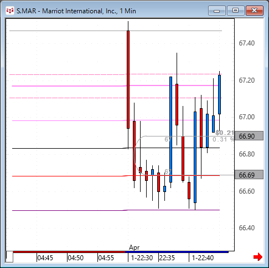Viewport: 269px width, 268px height.
Task: Click the 66.40 price label
Action: pos(247,228)
